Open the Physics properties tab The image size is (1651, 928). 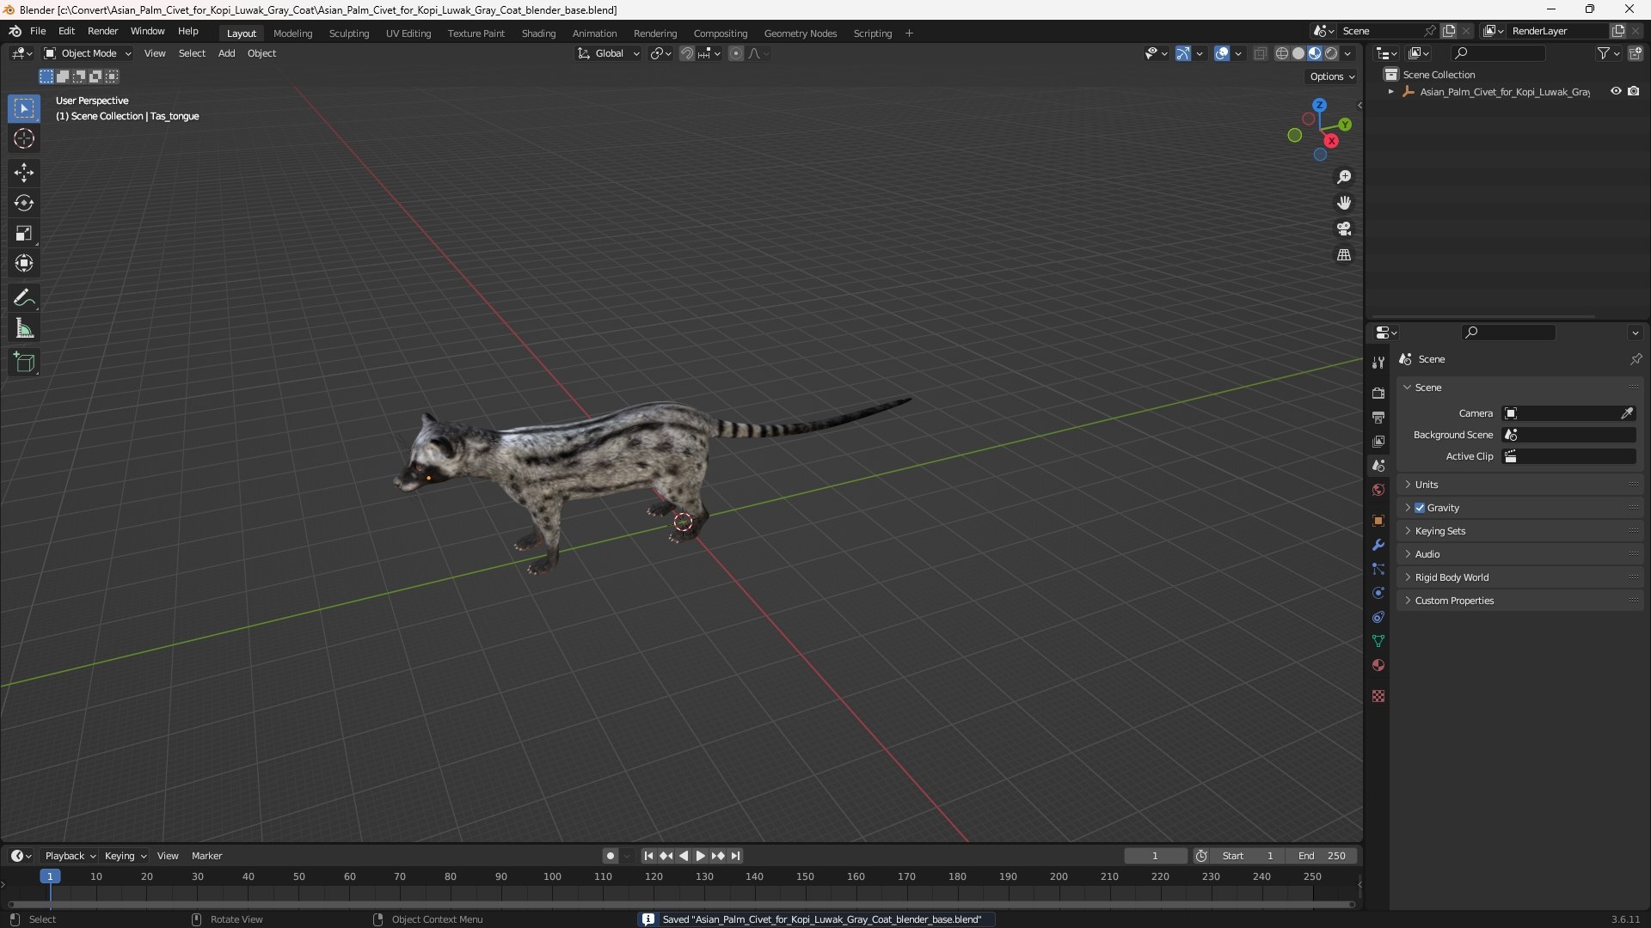1378,593
